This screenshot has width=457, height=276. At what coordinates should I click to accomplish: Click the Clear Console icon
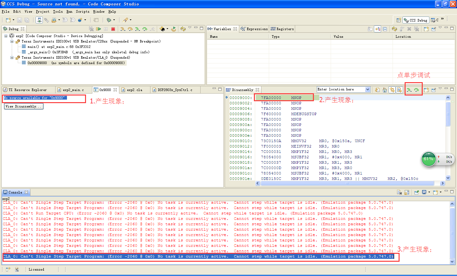pyautogui.click(x=399, y=192)
